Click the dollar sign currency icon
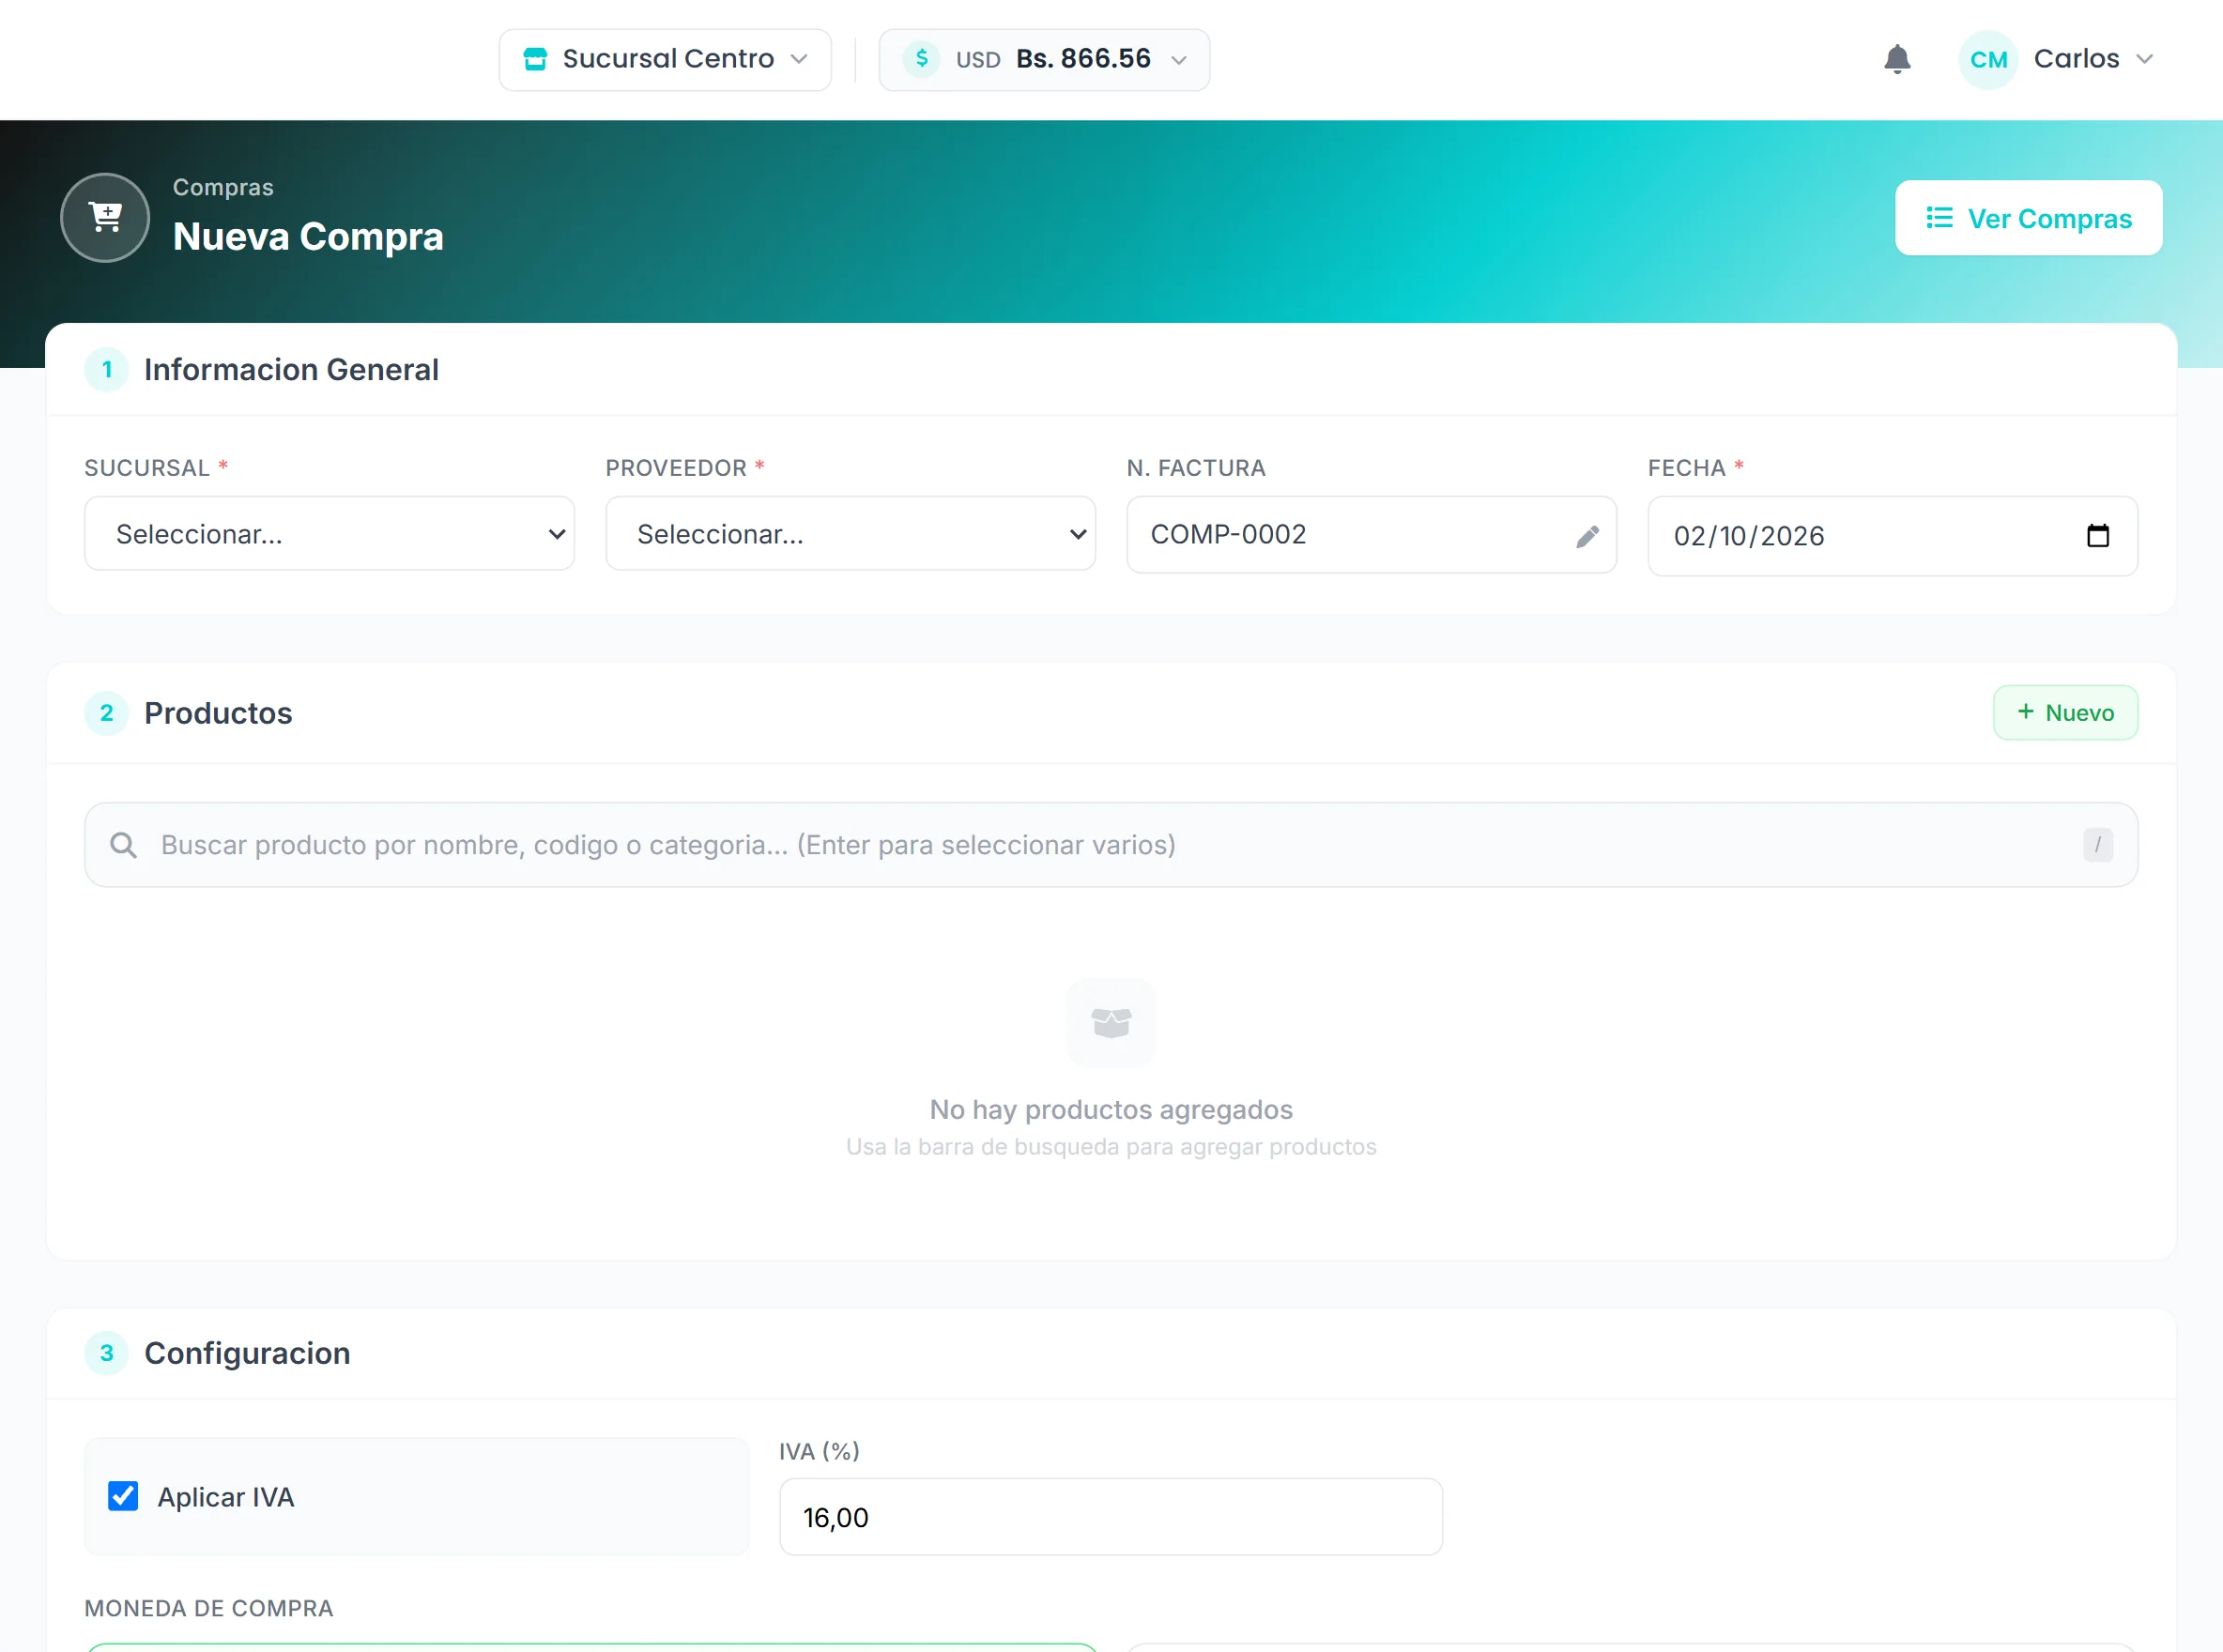Screen dimensions: 2223x1652 point(921,59)
